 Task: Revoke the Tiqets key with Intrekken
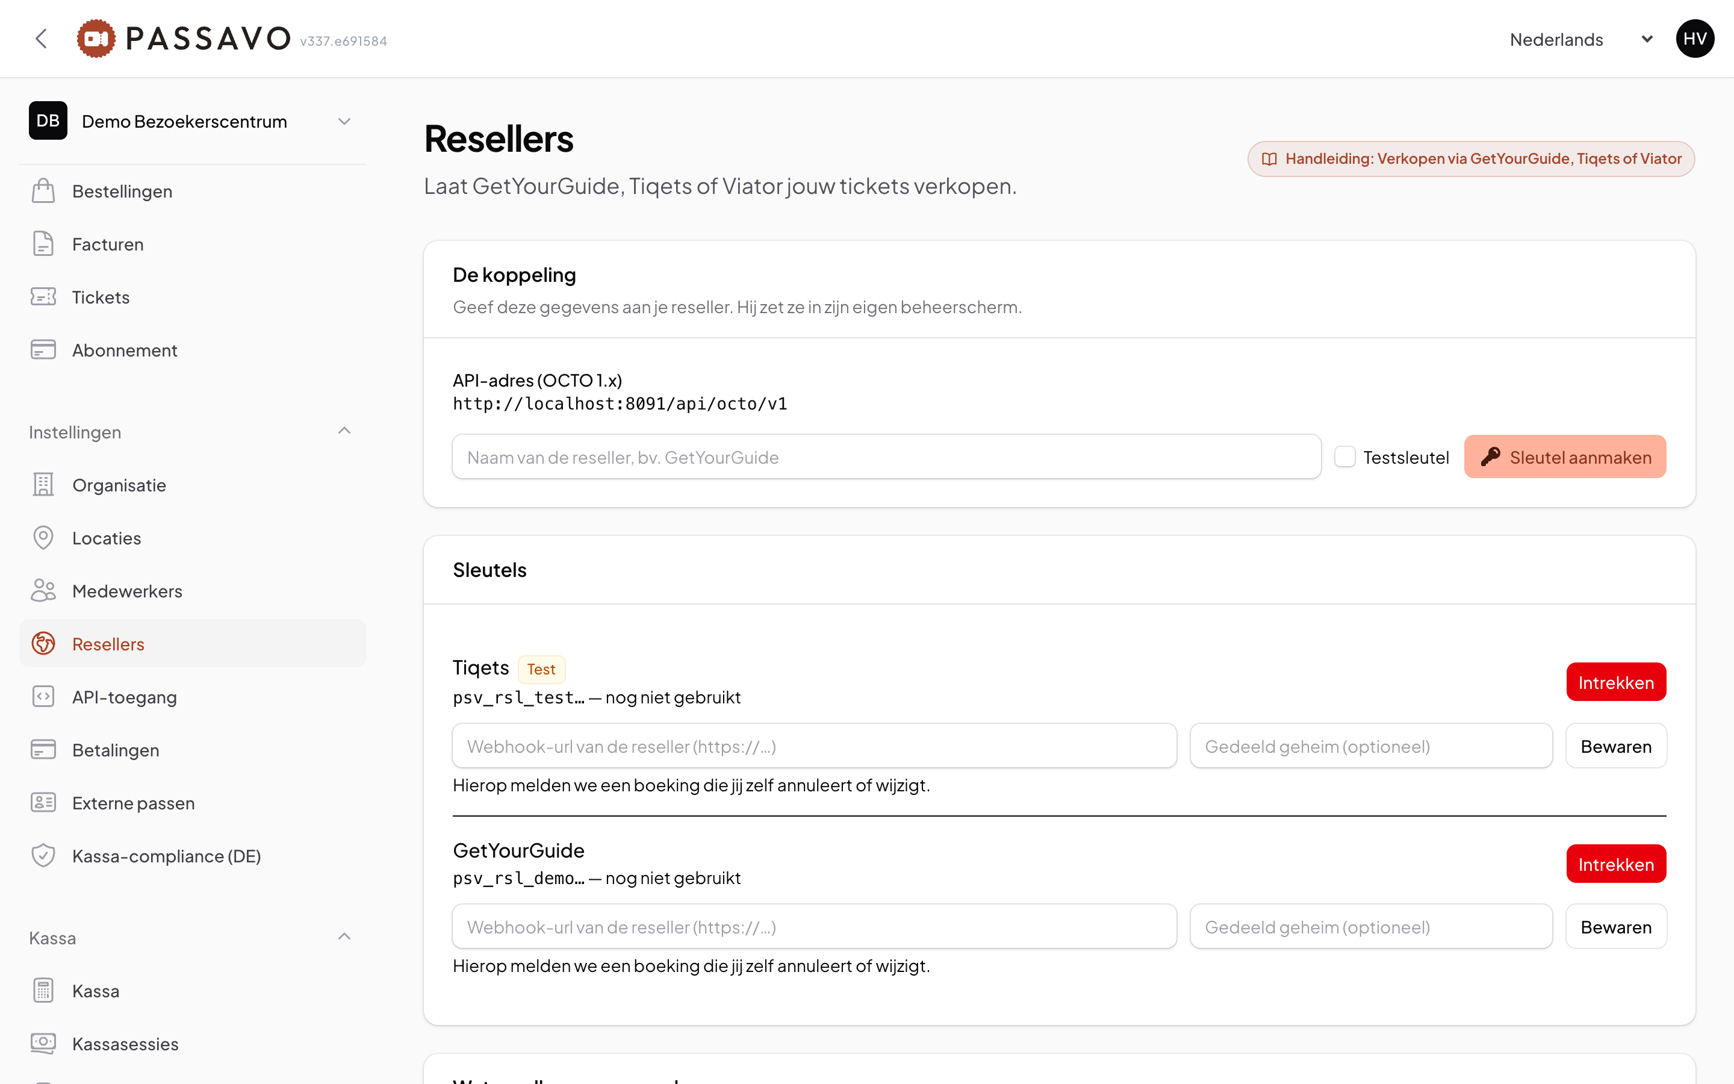click(1616, 682)
